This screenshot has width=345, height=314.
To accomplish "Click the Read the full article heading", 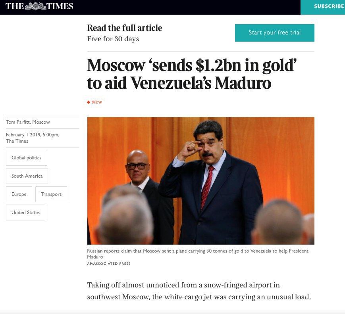I will click(125, 28).
